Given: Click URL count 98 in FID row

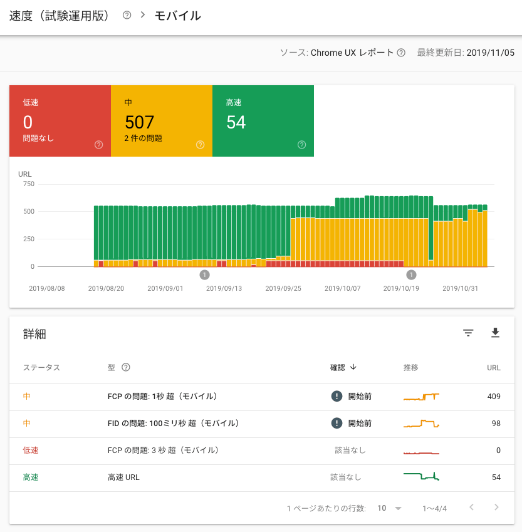Looking at the screenshot, I should 496,423.
